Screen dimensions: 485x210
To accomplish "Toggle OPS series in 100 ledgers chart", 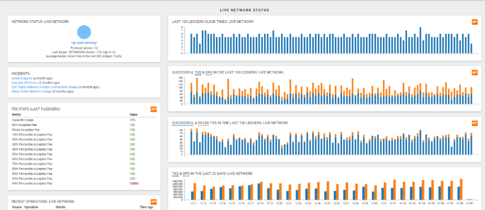I will 209,73.
